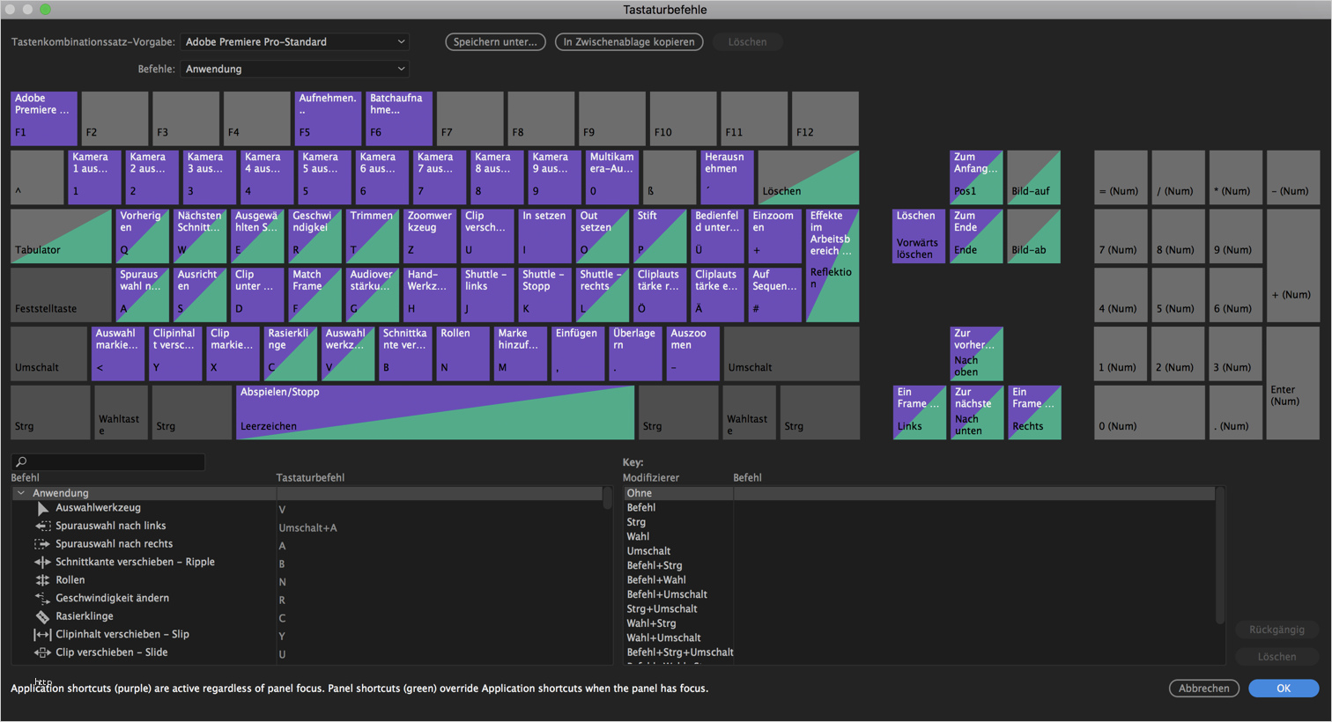Choose the Ohne modifier row
The height and width of the screenshot is (722, 1332).
point(640,493)
